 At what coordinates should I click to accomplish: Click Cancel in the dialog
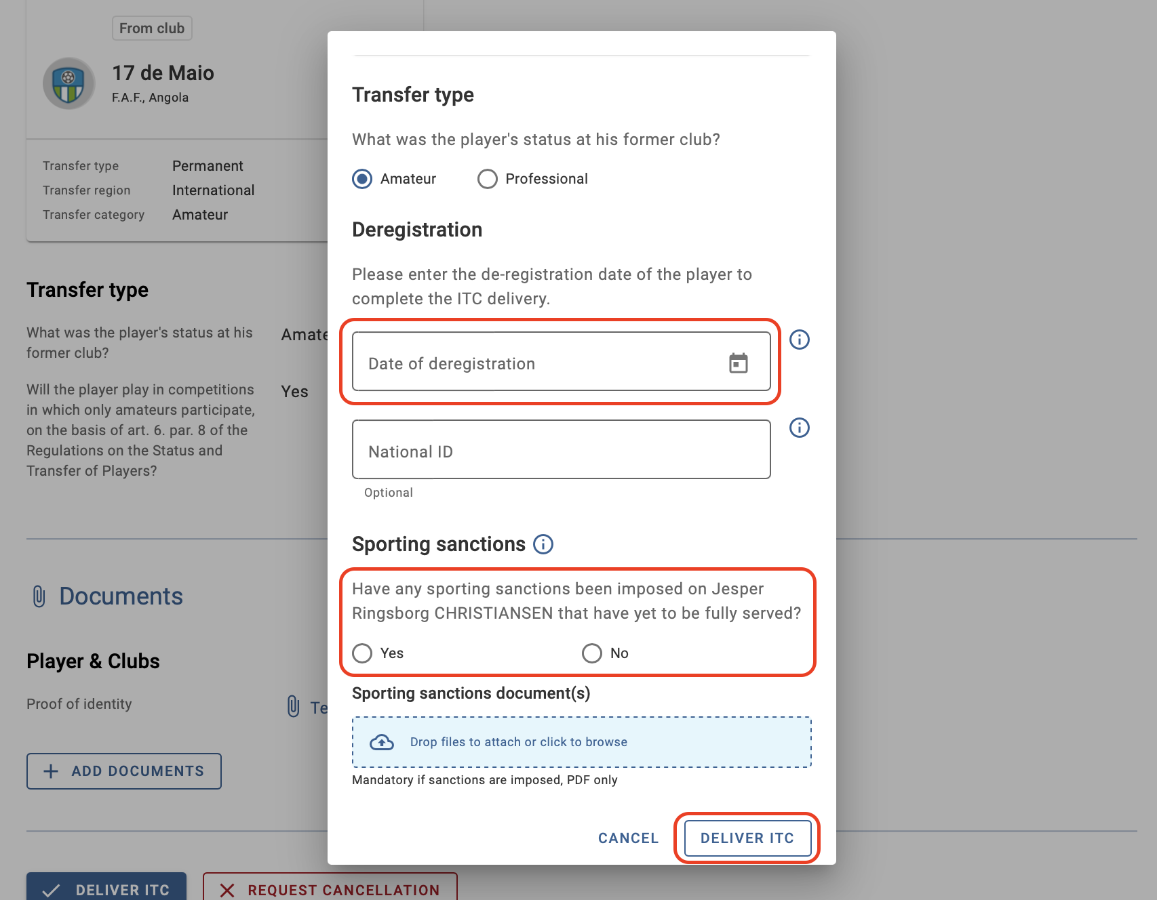click(x=628, y=838)
